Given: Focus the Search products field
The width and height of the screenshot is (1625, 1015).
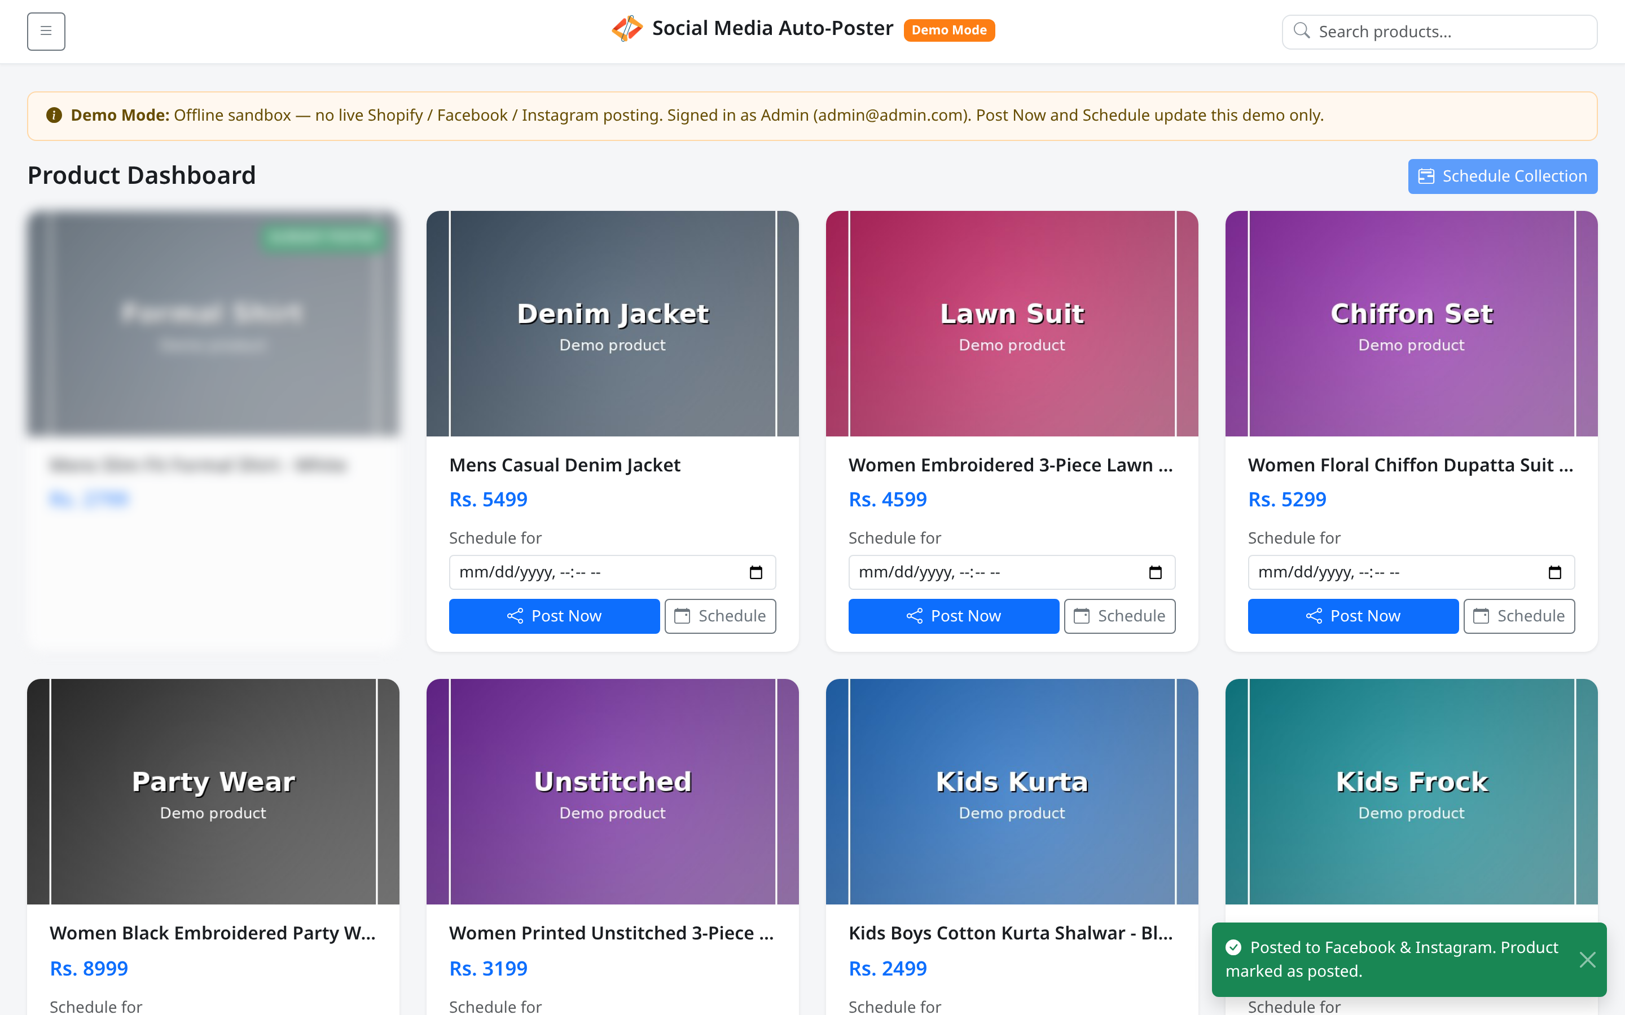Looking at the screenshot, I should [1439, 32].
